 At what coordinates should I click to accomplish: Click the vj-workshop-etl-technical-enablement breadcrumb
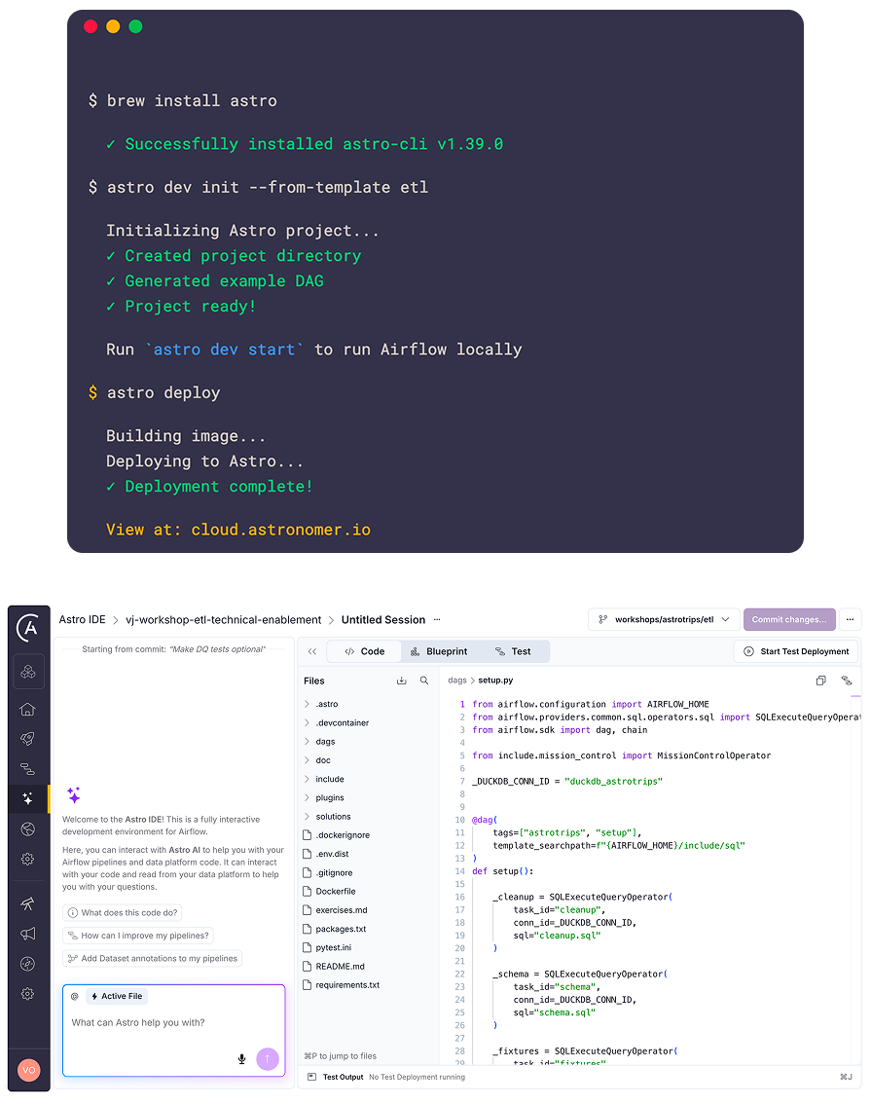point(223,619)
